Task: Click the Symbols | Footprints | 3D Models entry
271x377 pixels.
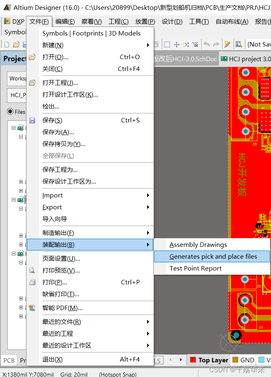Action: pos(90,33)
